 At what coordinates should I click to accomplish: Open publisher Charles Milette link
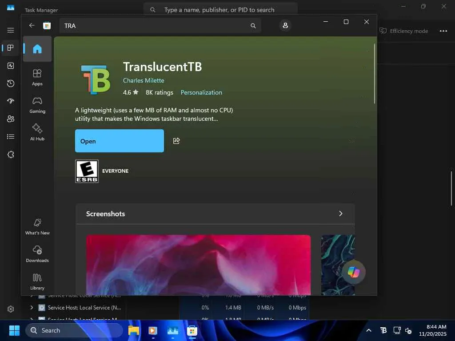[x=144, y=81]
